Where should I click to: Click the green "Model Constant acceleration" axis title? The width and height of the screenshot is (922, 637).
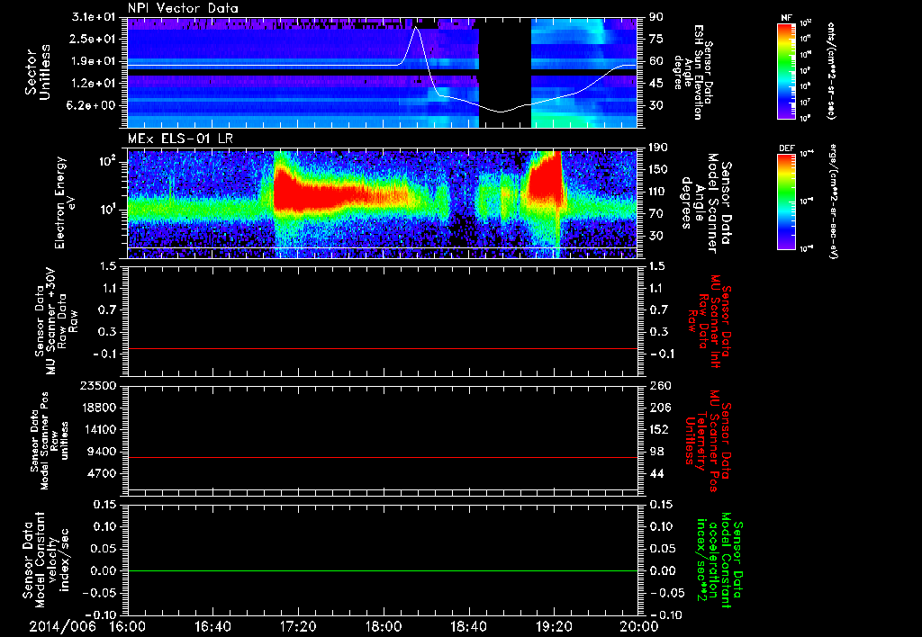pos(719,561)
